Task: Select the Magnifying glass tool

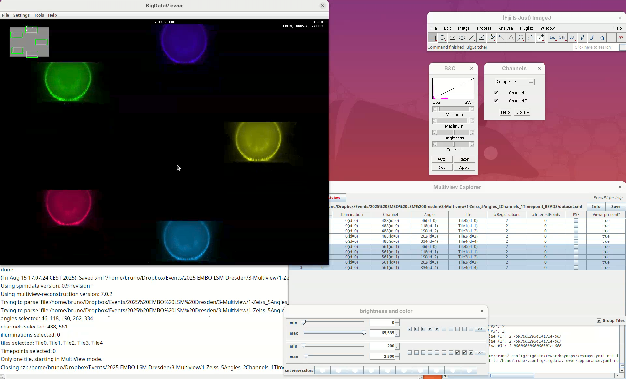Action: (521, 38)
